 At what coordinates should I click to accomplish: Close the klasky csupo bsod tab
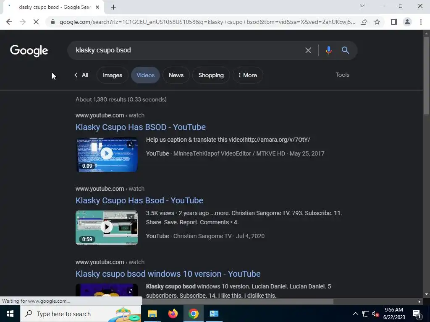click(x=97, y=7)
